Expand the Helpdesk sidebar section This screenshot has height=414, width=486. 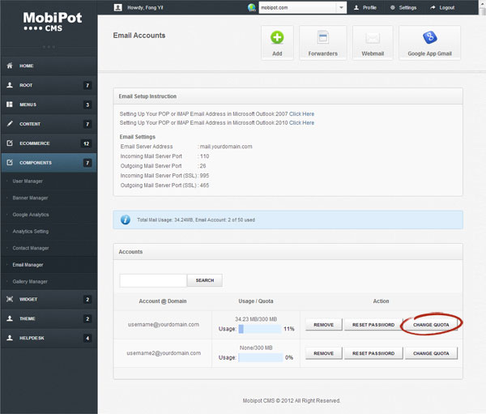click(49, 338)
